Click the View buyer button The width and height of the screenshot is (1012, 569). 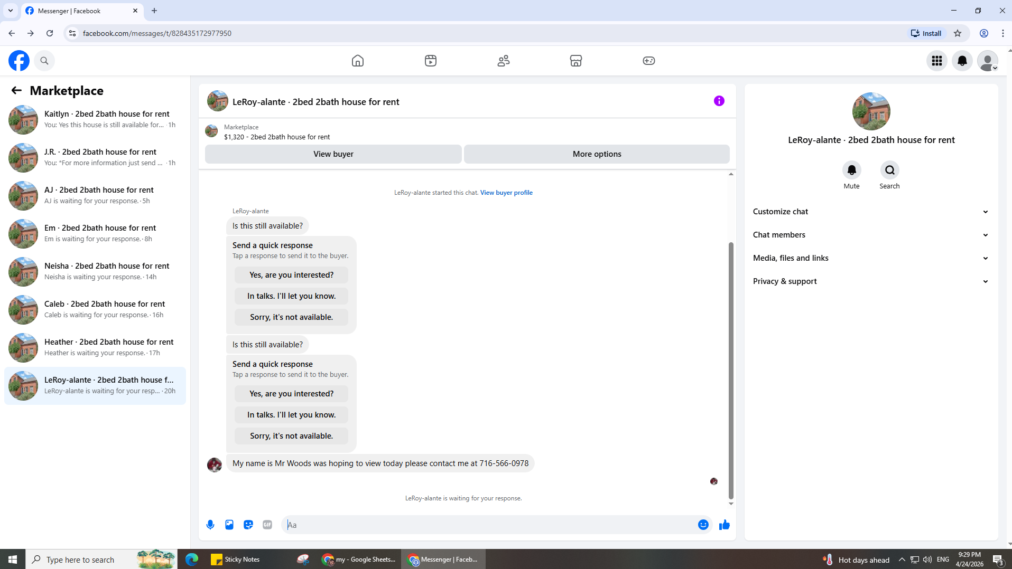(x=333, y=154)
